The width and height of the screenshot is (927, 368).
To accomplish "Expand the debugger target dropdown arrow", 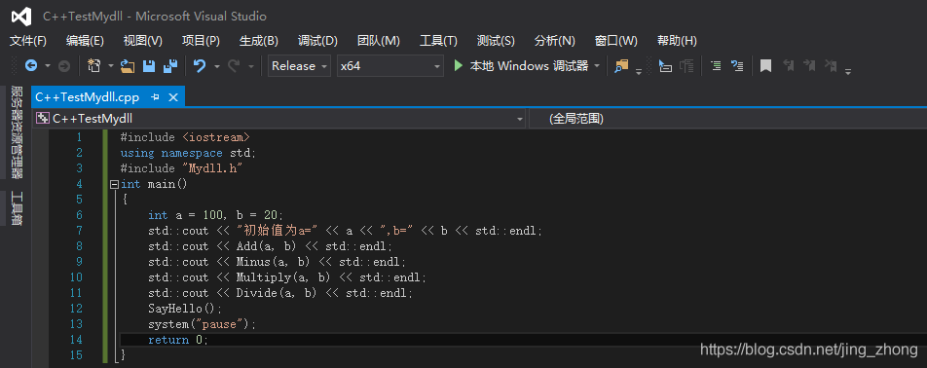I will [597, 66].
